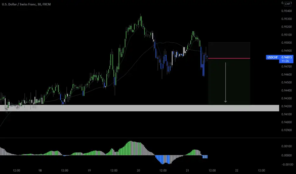Screen dimensions: 296x174
Task: Click the 0.94700 price axis label
Action: click(286, 66)
